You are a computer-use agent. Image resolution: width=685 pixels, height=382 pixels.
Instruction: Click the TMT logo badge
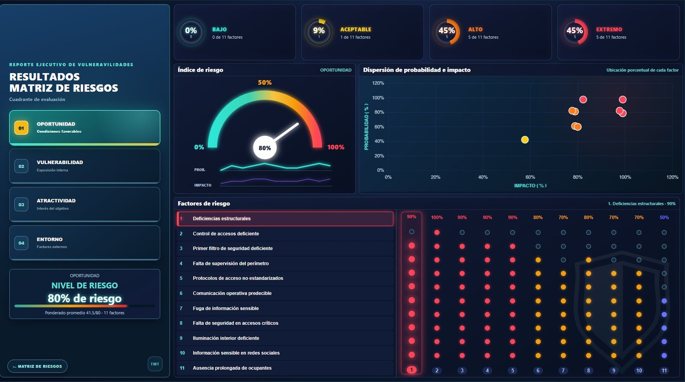coord(155,364)
